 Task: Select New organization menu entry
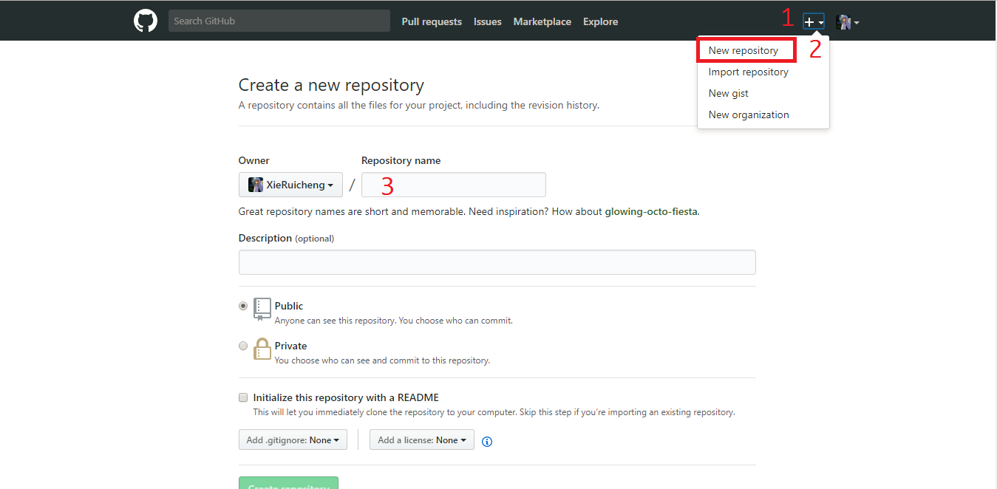point(749,114)
